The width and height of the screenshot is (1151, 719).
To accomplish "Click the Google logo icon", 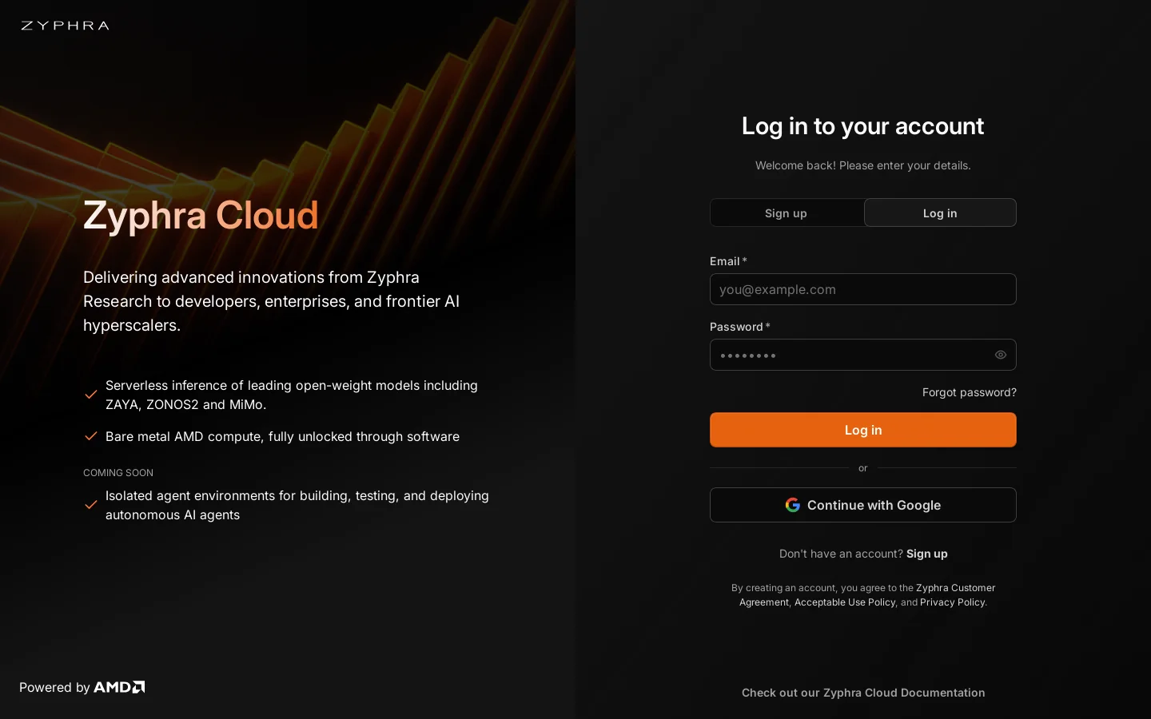I will click(x=793, y=505).
